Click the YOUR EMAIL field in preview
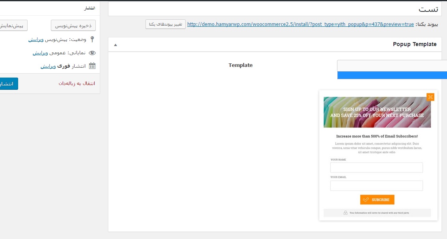The image size is (447, 239). [x=376, y=186]
